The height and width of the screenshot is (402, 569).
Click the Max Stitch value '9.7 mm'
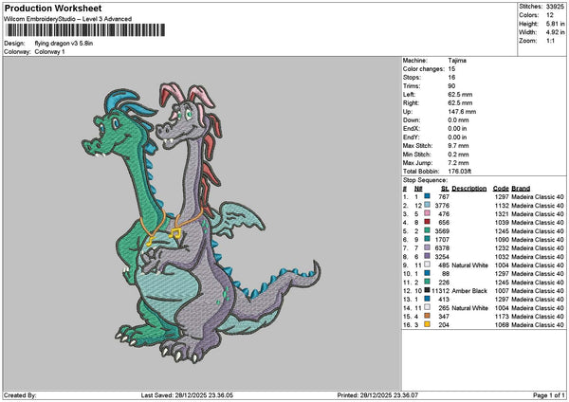point(458,146)
